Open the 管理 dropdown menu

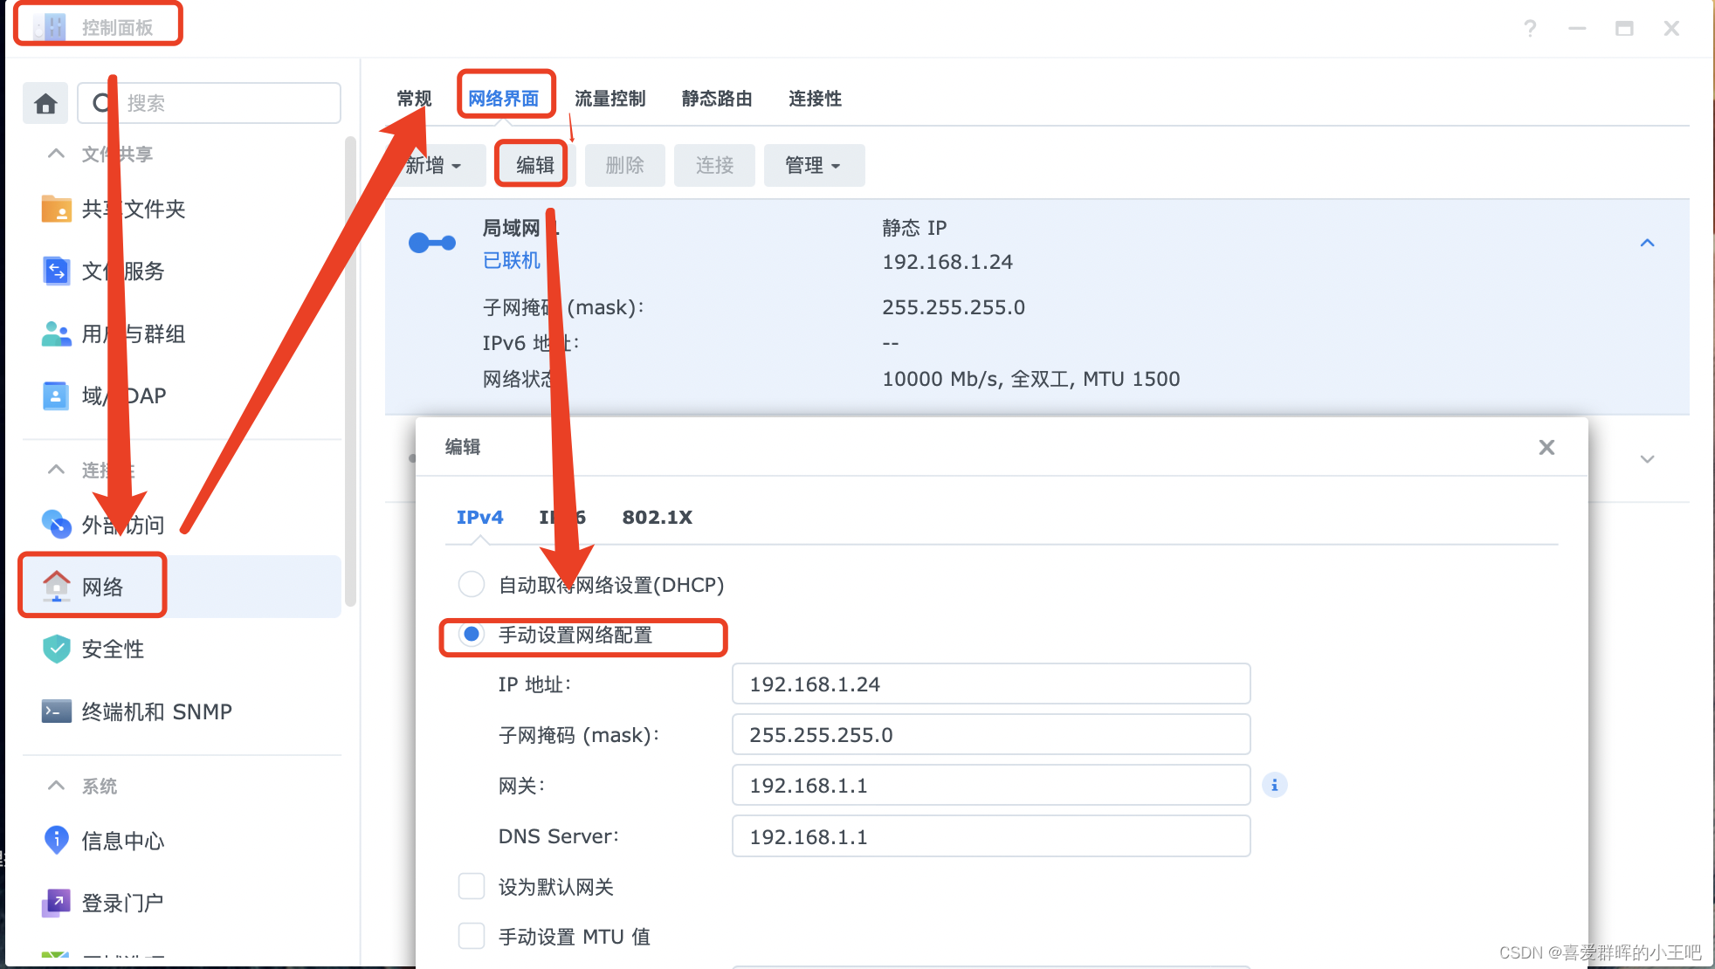pos(813,166)
